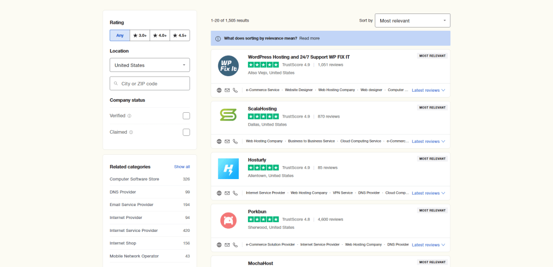Click Porkbun five-star rating
Screen dimensions: 553x267
click(264, 219)
